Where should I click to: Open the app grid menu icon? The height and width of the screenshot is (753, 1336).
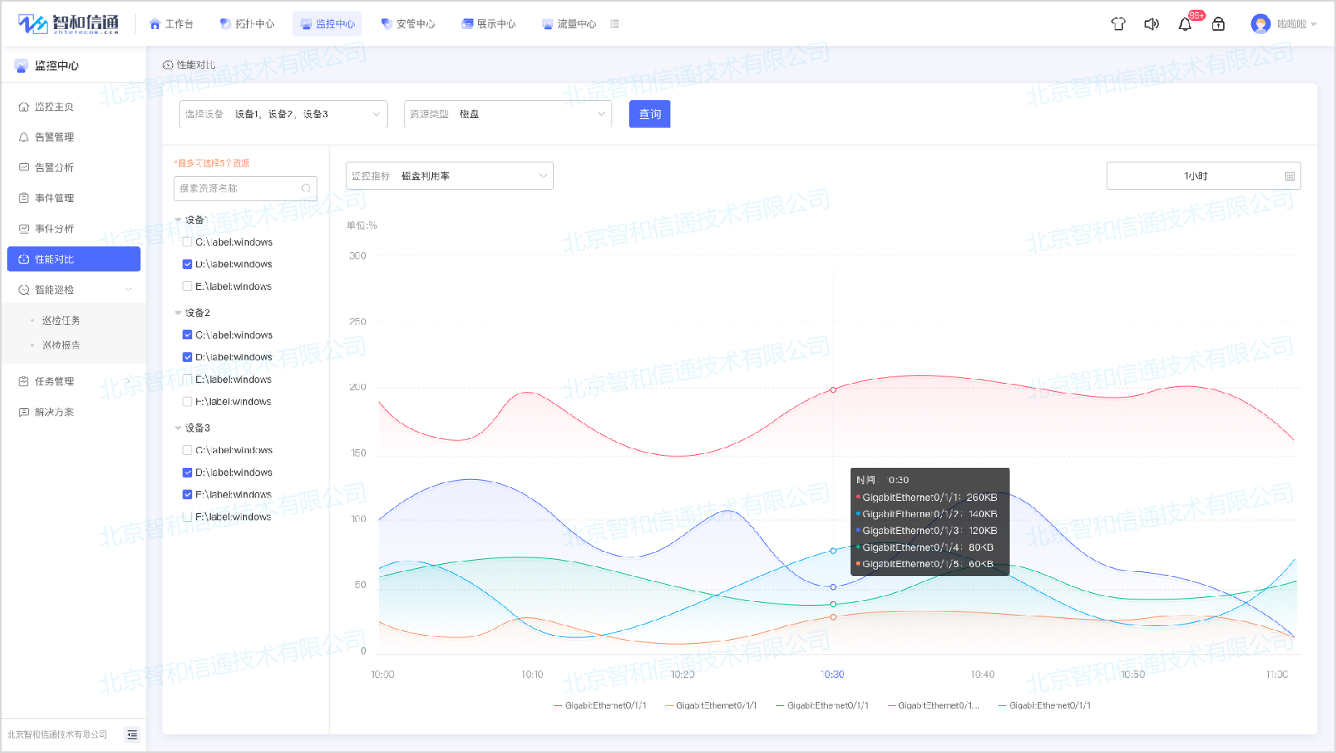[x=615, y=24]
